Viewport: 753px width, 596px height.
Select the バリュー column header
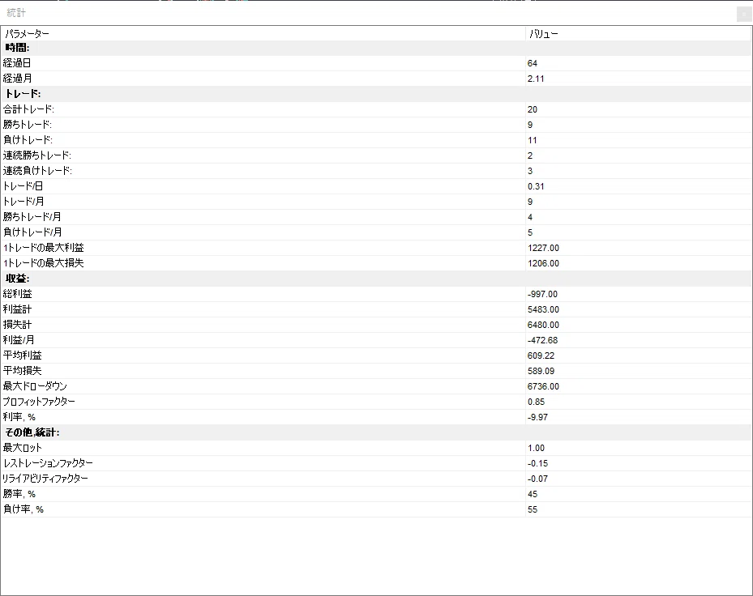tap(639, 33)
